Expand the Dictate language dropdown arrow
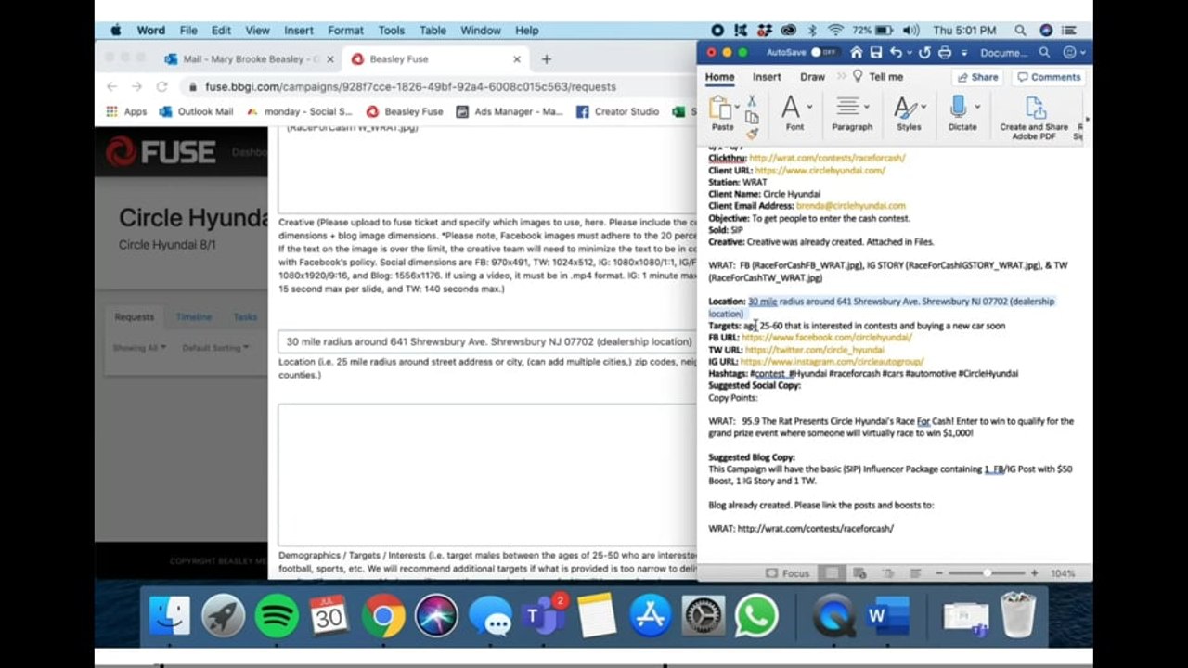The width and height of the screenshot is (1188, 668). 976,108
